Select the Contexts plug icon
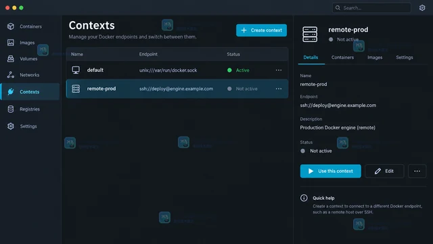This screenshot has width=433, height=244. click(x=11, y=91)
